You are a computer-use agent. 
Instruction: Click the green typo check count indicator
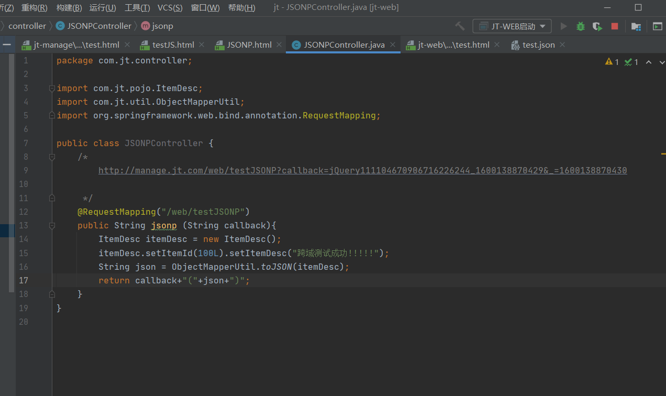point(631,62)
